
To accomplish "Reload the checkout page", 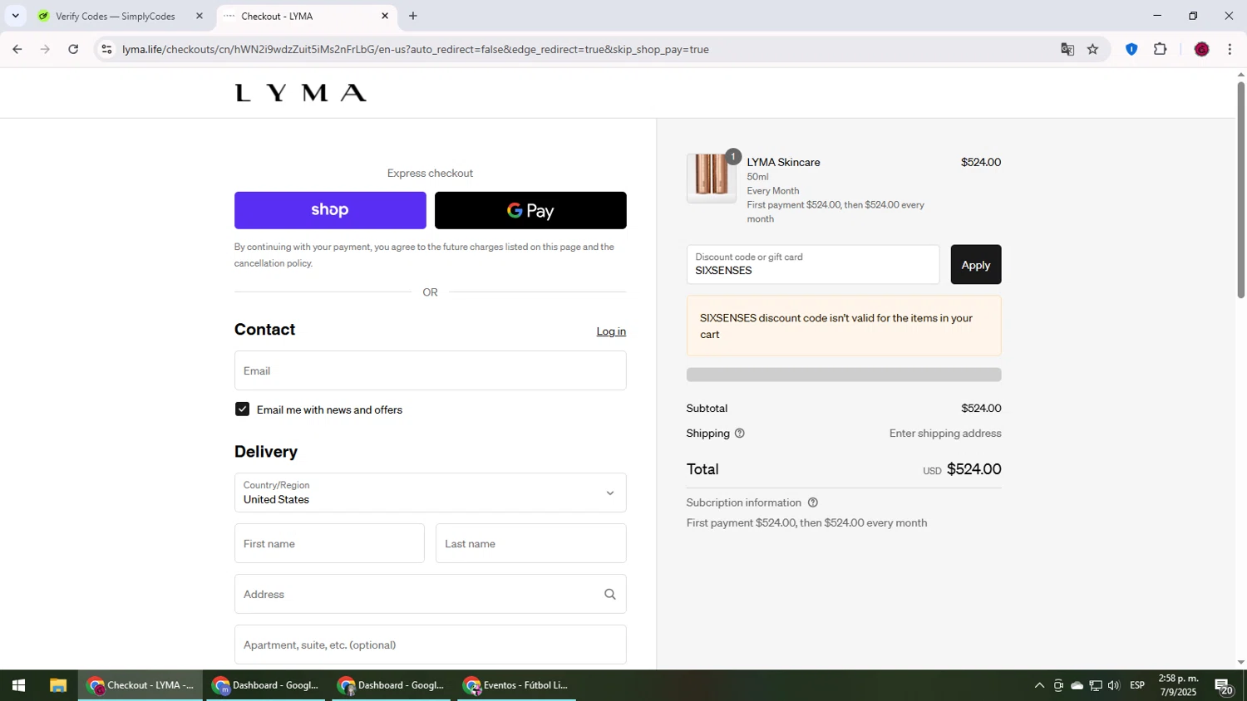I will tap(73, 49).
